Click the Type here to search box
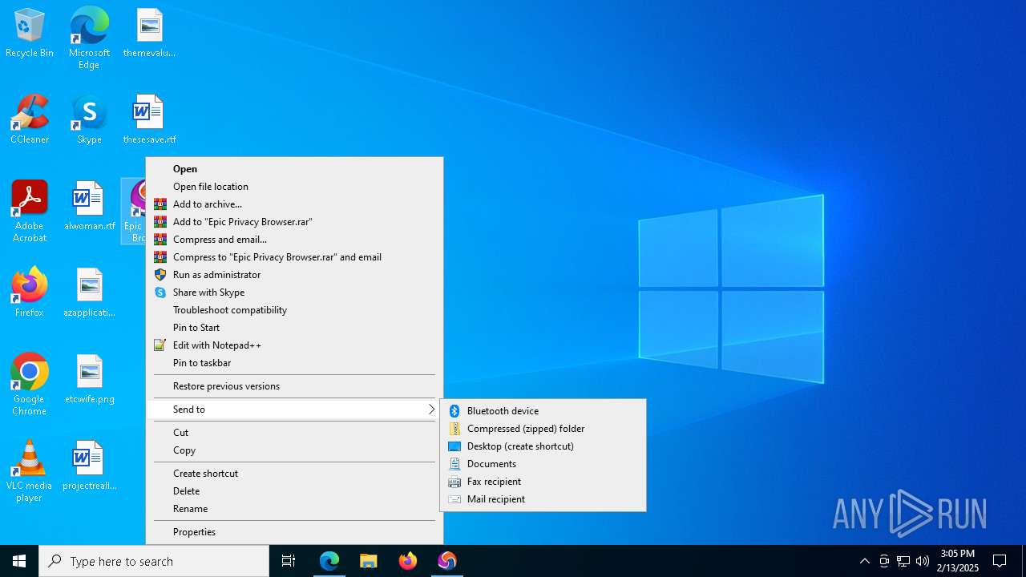The image size is (1026, 577). click(154, 561)
